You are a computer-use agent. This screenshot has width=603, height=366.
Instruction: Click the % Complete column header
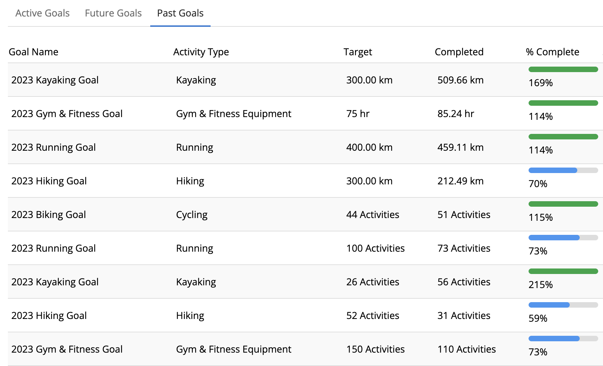tap(552, 52)
